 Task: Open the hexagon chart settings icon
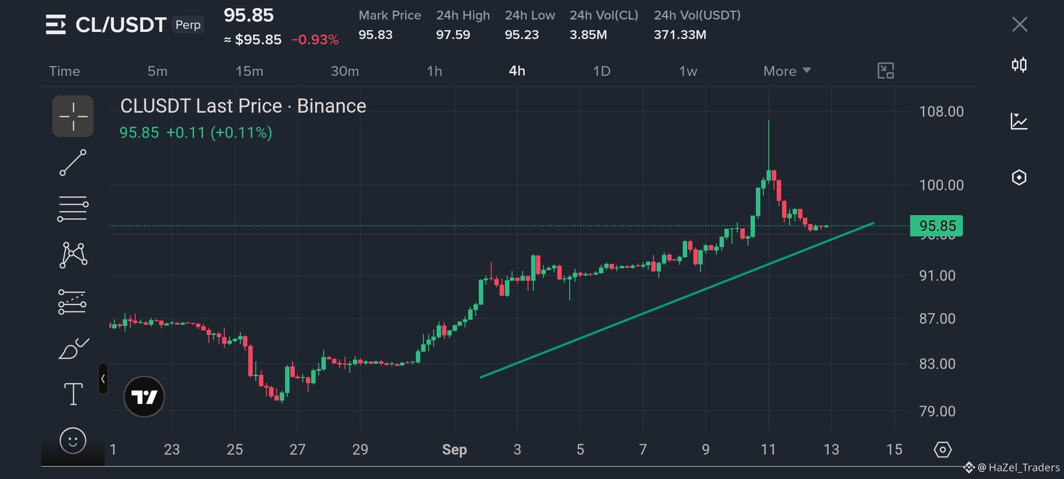1019,177
